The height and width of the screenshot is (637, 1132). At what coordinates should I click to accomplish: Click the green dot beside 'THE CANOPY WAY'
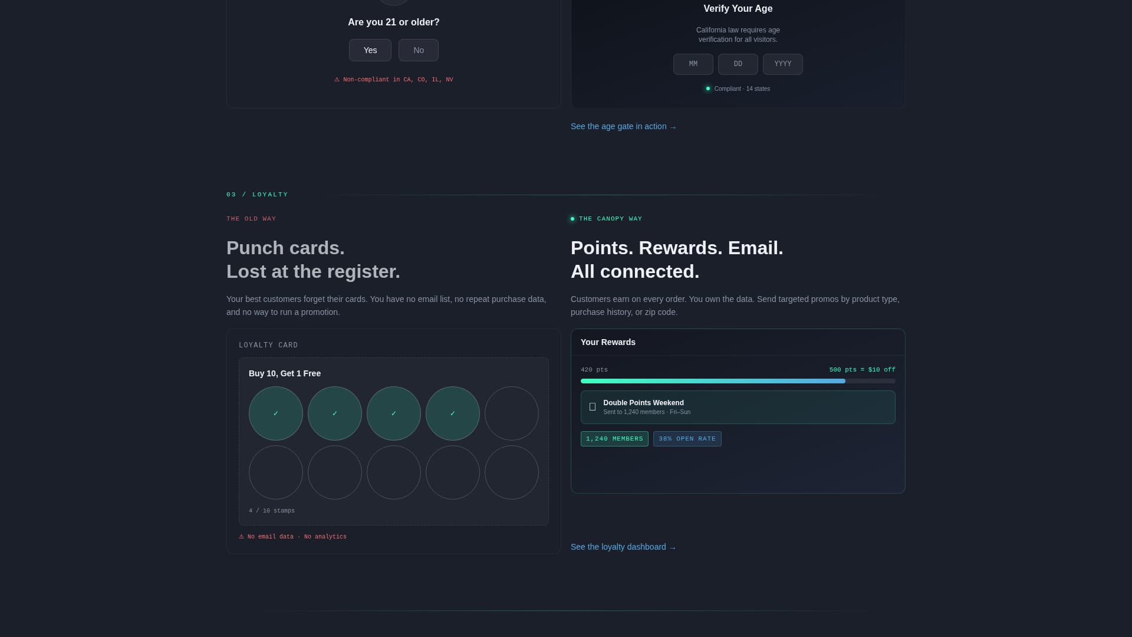pyautogui.click(x=572, y=219)
